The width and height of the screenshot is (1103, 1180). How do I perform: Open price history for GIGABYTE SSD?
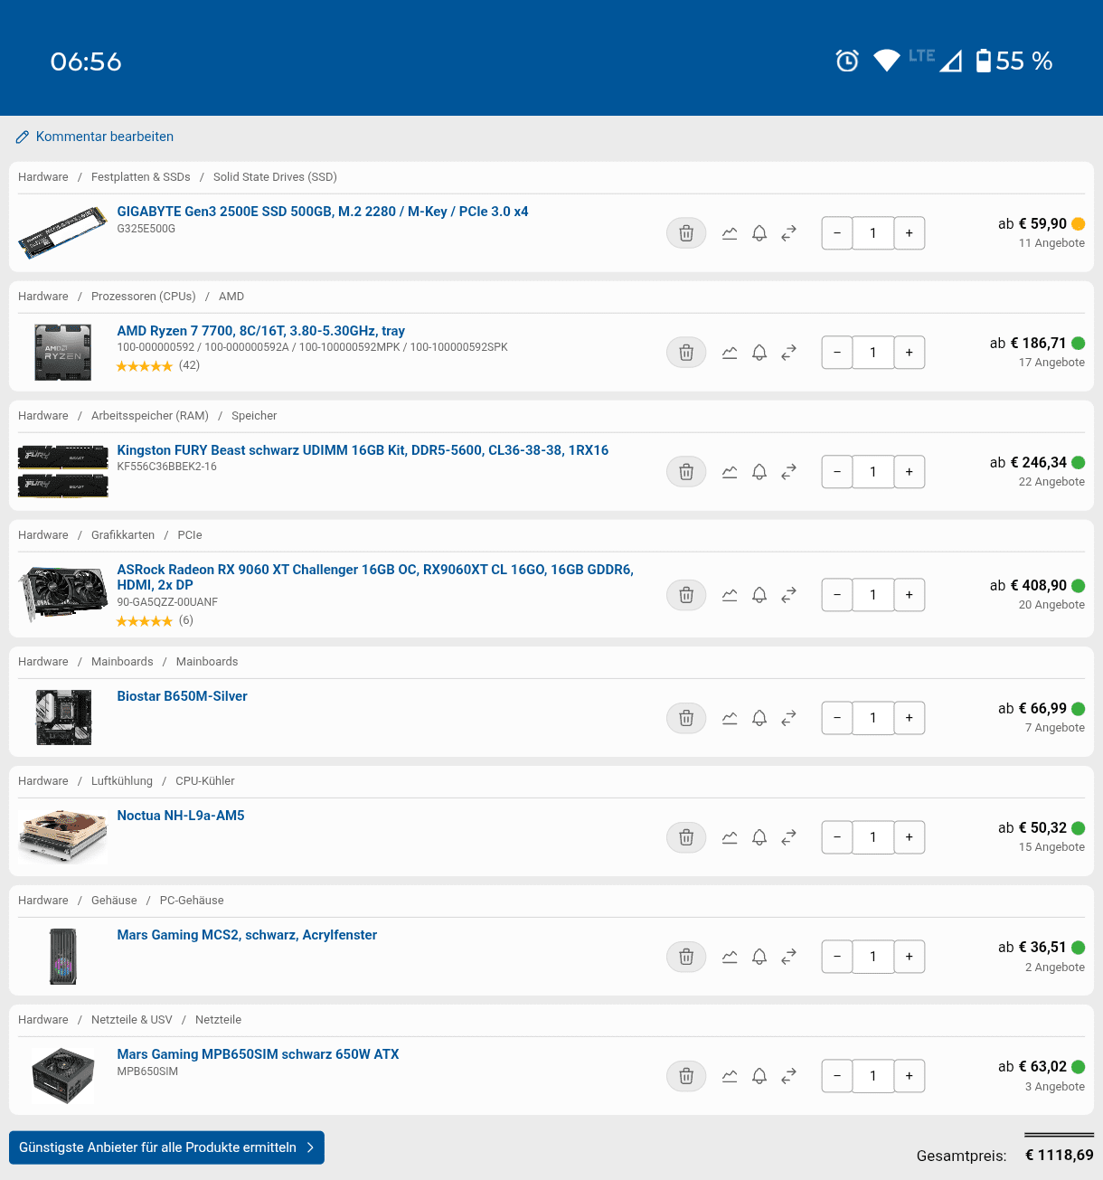[730, 233]
